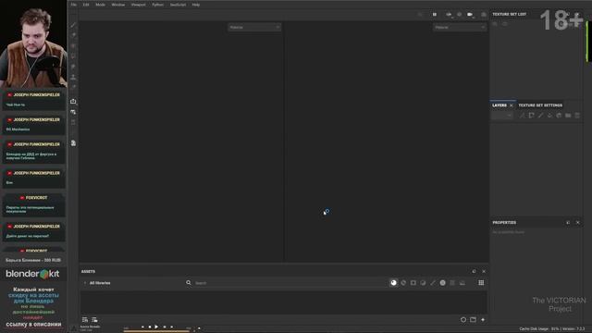Open grid thumbnail size options in Assets
This screenshot has width=592, height=333.
tap(481, 283)
